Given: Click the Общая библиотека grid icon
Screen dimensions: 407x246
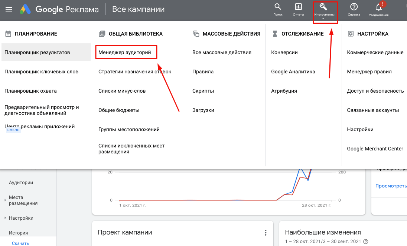Looking at the screenshot, I should click(102, 34).
